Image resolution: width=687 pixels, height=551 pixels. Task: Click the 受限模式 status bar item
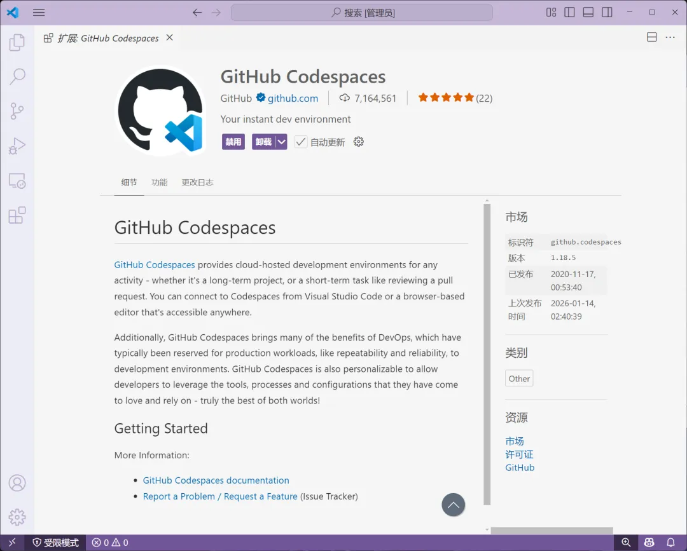click(x=55, y=543)
